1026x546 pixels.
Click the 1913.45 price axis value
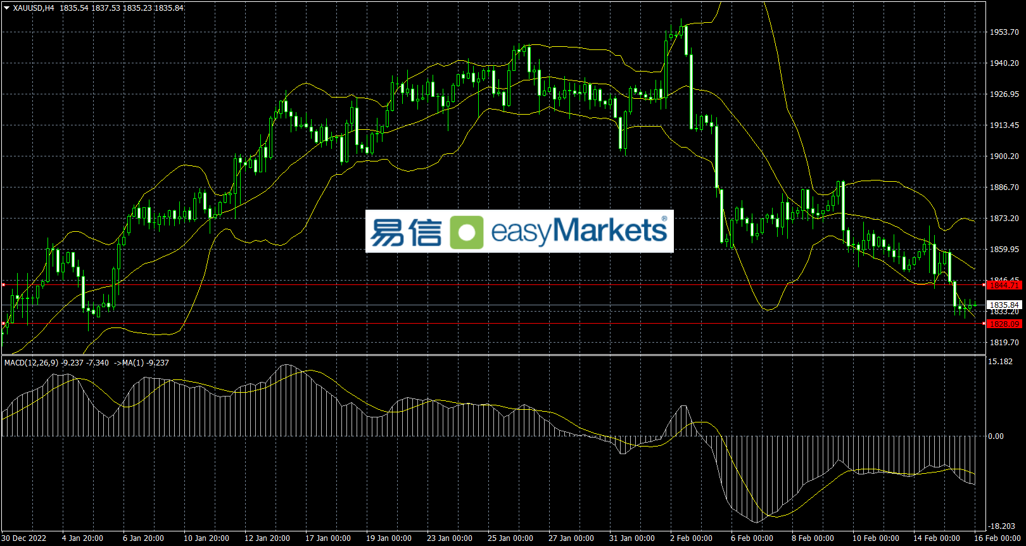tap(1004, 125)
